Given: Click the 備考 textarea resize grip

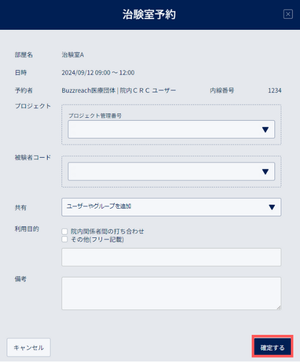Looking at the screenshot, I should point(279,307).
